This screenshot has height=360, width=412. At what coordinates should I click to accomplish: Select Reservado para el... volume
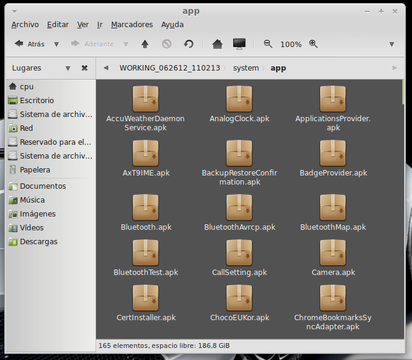point(50,142)
